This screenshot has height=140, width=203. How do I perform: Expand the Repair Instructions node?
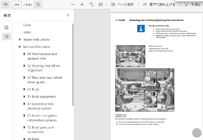pyautogui.click(x=20, y=40)
